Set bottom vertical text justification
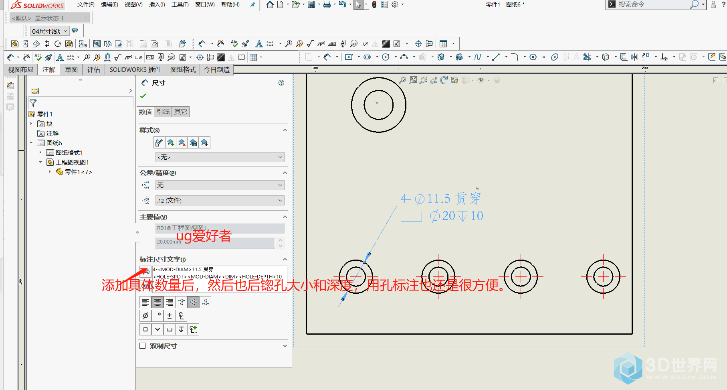Screen dimensions: 727x390 click(x=205, y=302)
